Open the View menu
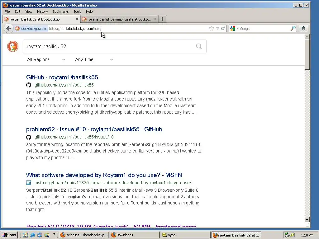Screen dimensions: 319x239 click(29, 12)
